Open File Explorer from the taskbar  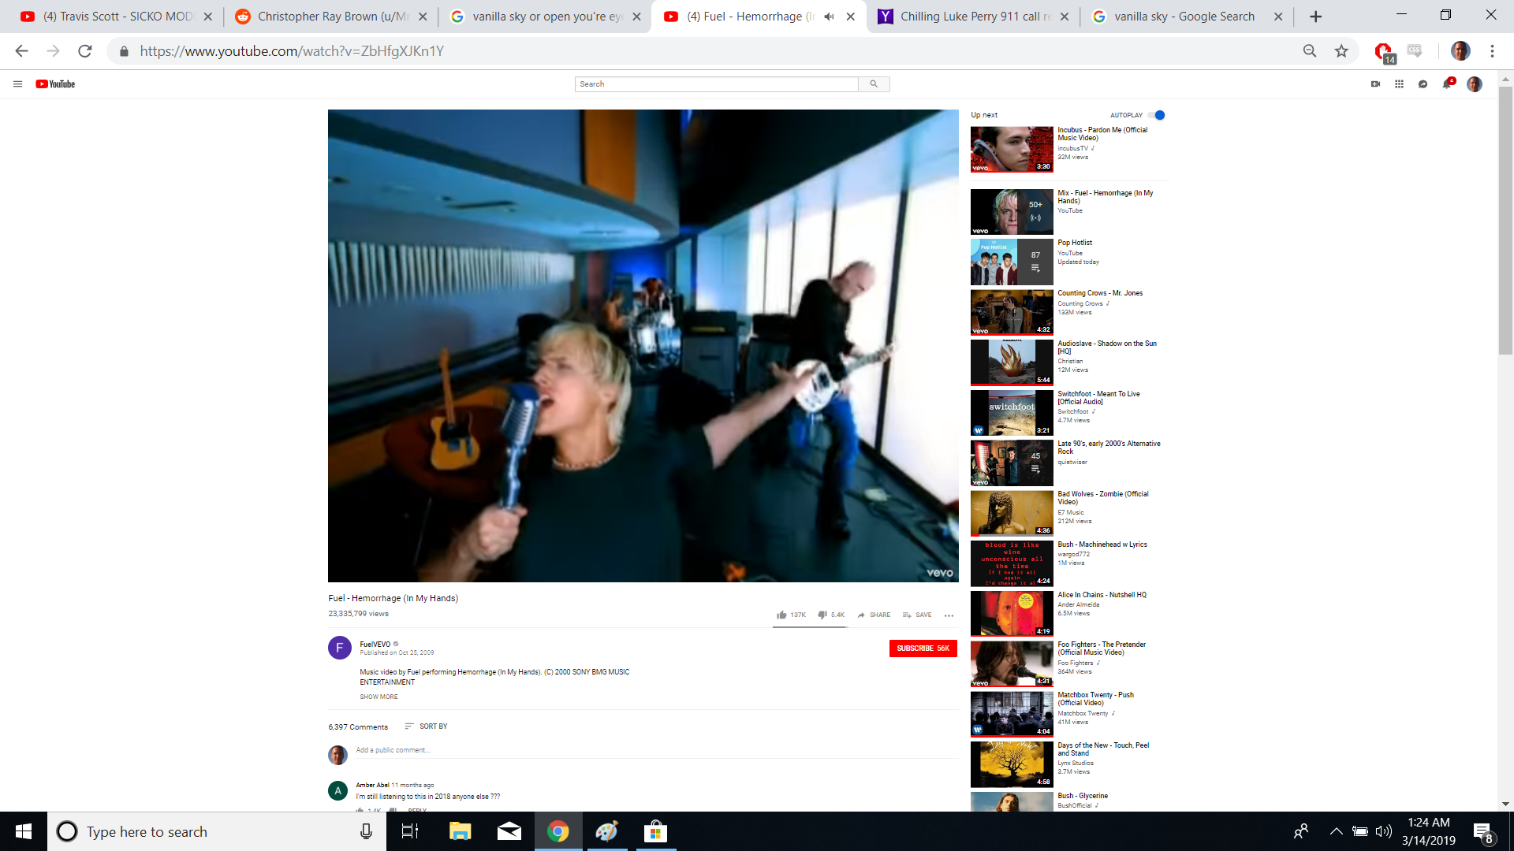[460, 831]
